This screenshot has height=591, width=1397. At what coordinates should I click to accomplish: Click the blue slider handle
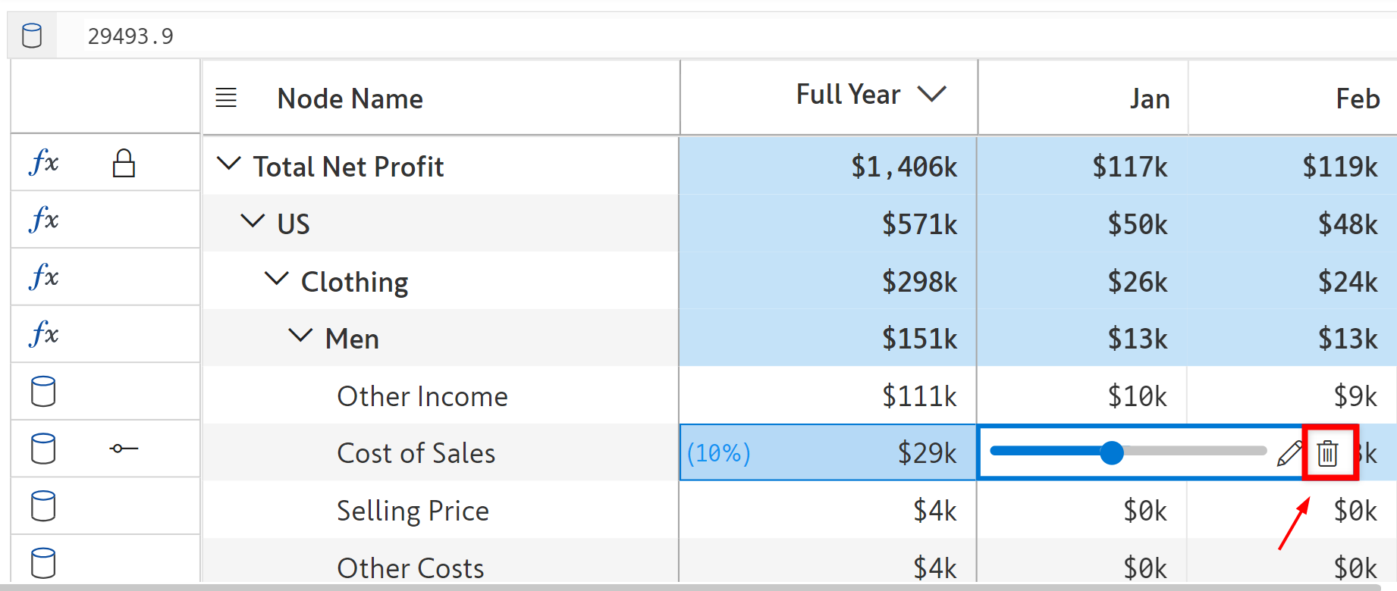[1111, 452]
